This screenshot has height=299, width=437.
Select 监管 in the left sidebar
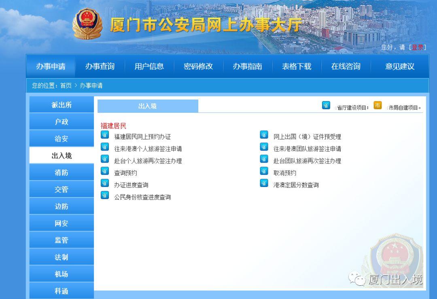point(62,240)
